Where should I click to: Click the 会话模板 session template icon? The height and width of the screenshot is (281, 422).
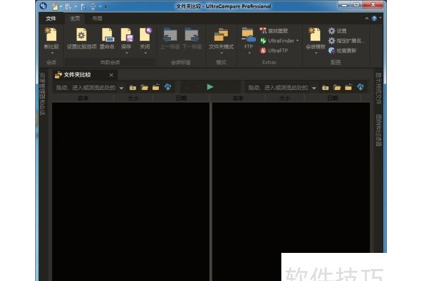point(315,35)
